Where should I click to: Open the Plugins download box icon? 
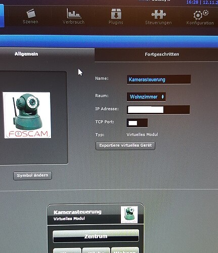coord(116,14)
